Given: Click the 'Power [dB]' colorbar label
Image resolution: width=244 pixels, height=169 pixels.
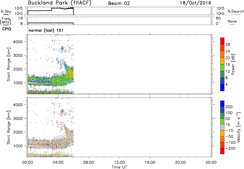Looking at the screenshot, I should point(233,64).
